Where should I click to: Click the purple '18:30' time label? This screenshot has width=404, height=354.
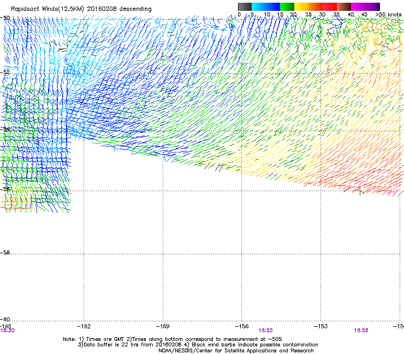pyautogui.click(x=7, y=331)
